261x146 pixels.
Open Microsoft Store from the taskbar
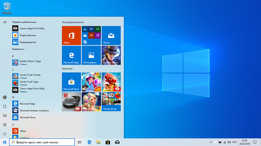pyautogui.click(x=108, y=142)
